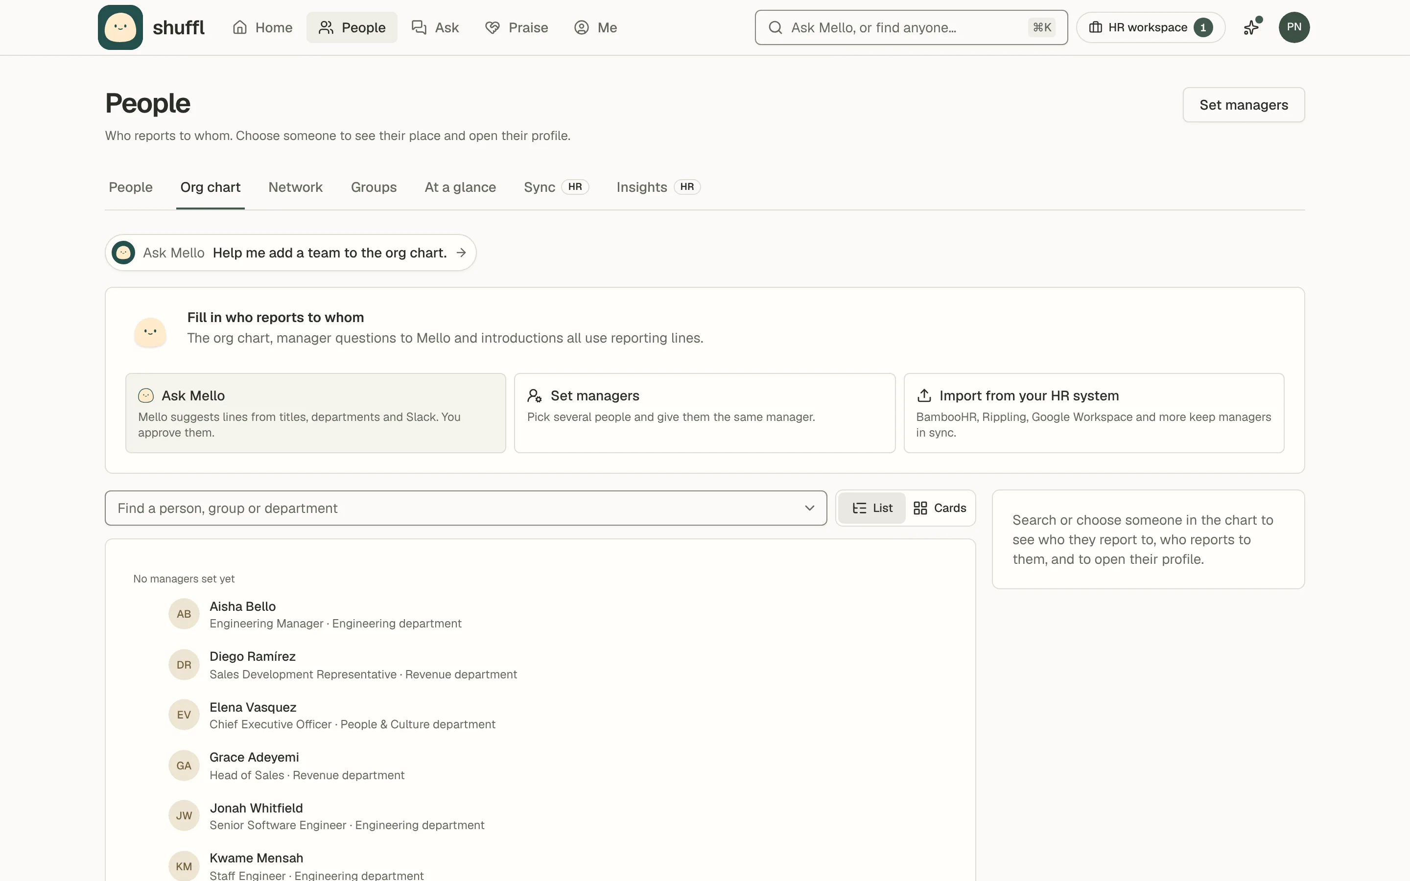Viewport: 1410px width, 881px height.
Task: Open the sparkle notifications icon
Action: (x=1251, y=27)
